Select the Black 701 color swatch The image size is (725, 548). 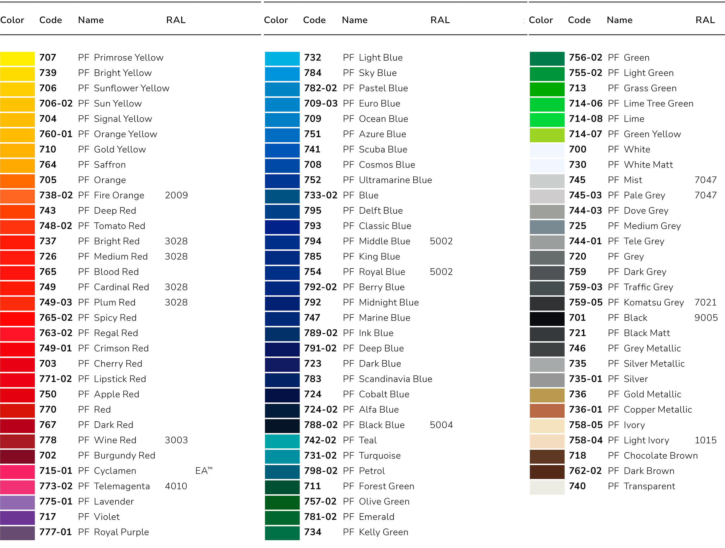click(x=547, y=319)
